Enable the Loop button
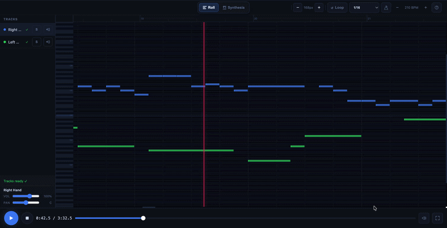Screen dimensions: 447x228 tap(336, 8)
